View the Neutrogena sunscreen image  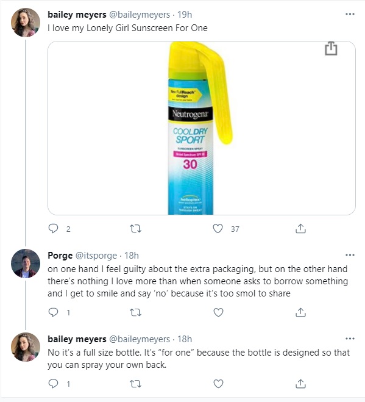[201, 128]
